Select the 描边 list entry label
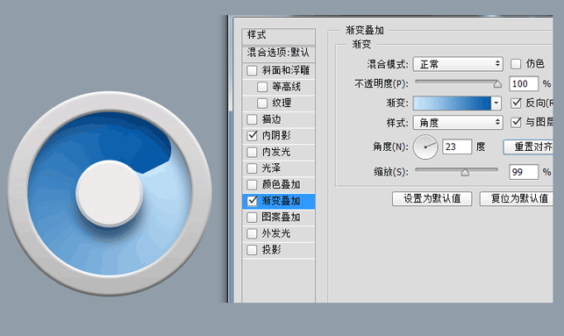This screenshot has height=336, width=564. 271,119
